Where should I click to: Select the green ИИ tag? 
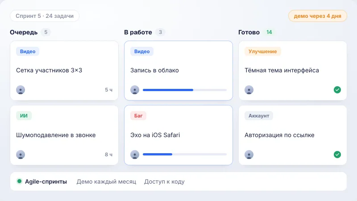pos(24,116)
